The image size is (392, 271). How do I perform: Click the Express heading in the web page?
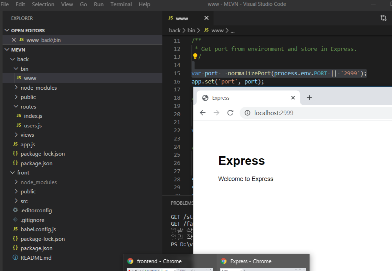[x=242, y=161]
